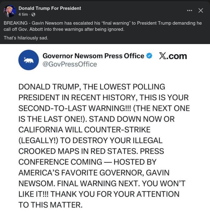Click the California bear logo avatar
The height and width of the screenshot is (212, 210).
pos(29,60)
